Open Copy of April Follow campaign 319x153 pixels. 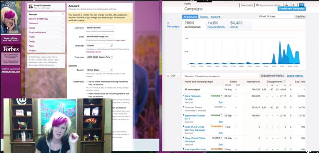[x=195, y=140]
